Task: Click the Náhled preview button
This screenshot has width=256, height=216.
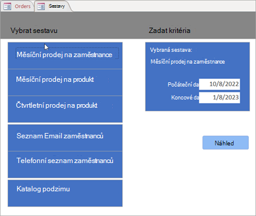Action: pyautogui.click(x=225, y=143)
